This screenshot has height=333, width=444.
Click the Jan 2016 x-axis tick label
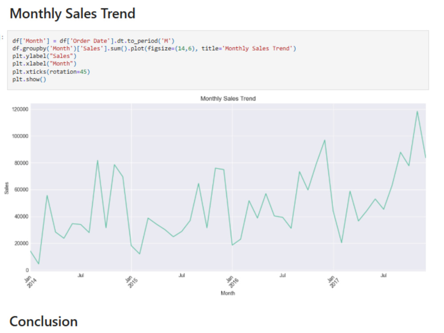point(232,281)
